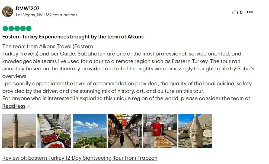The width and height of the screenshot is (269, 164).
Task: Open the bazaar with Turkish flag photo
Action: pyautogui.click(x=125, y=131)
